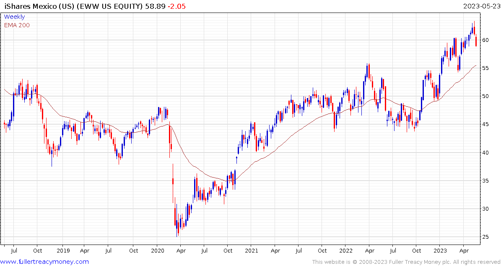Select the last price value 58.89
501x268 pixels.
(155, 6)
